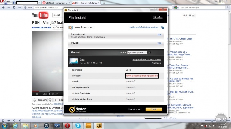This screenshot has width=231, height=129.
Task: Click the key (password wand) icon
Action: [20, 7]
